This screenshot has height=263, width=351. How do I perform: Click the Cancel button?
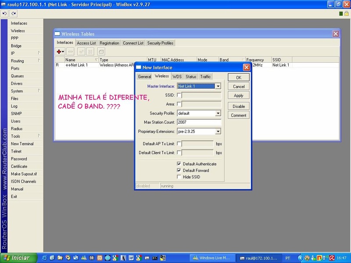point(239,86)
